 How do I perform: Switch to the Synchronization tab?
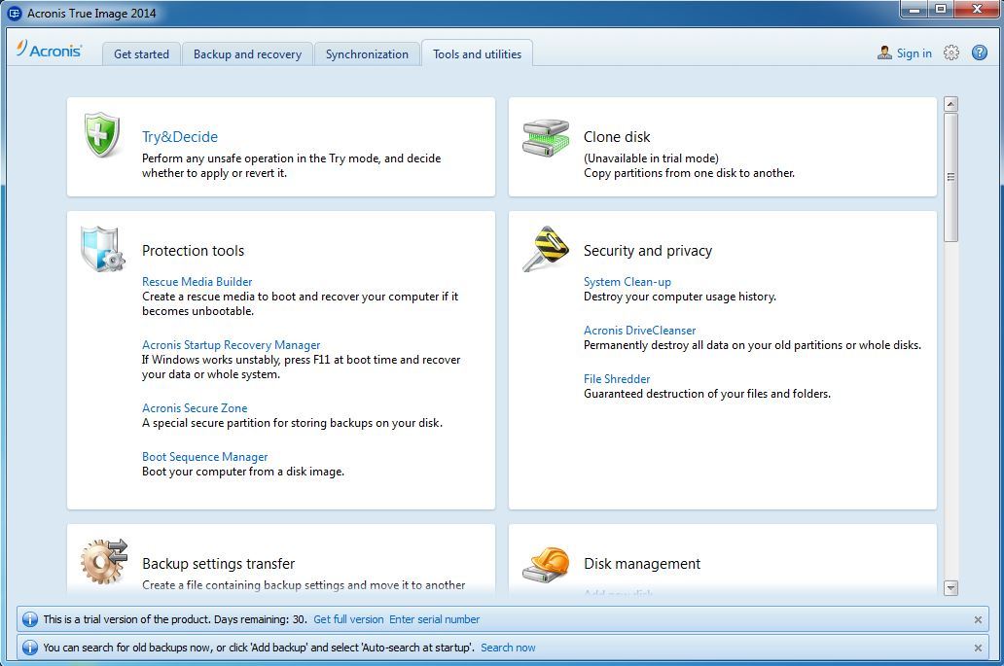(x=367, y=54)
